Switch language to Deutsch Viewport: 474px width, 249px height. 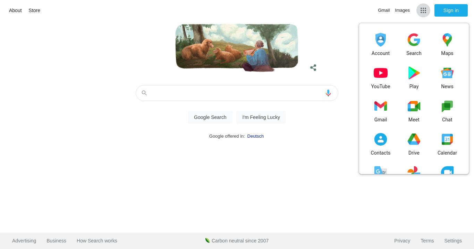click(x=255, y=136)
